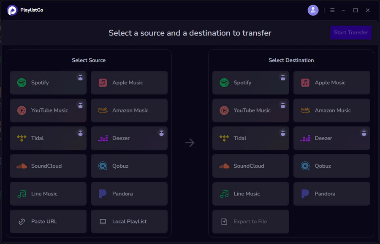The image size is (380, 244).
Task: Click YouTube Music icon in destination panel
Action: coord(224,110)
